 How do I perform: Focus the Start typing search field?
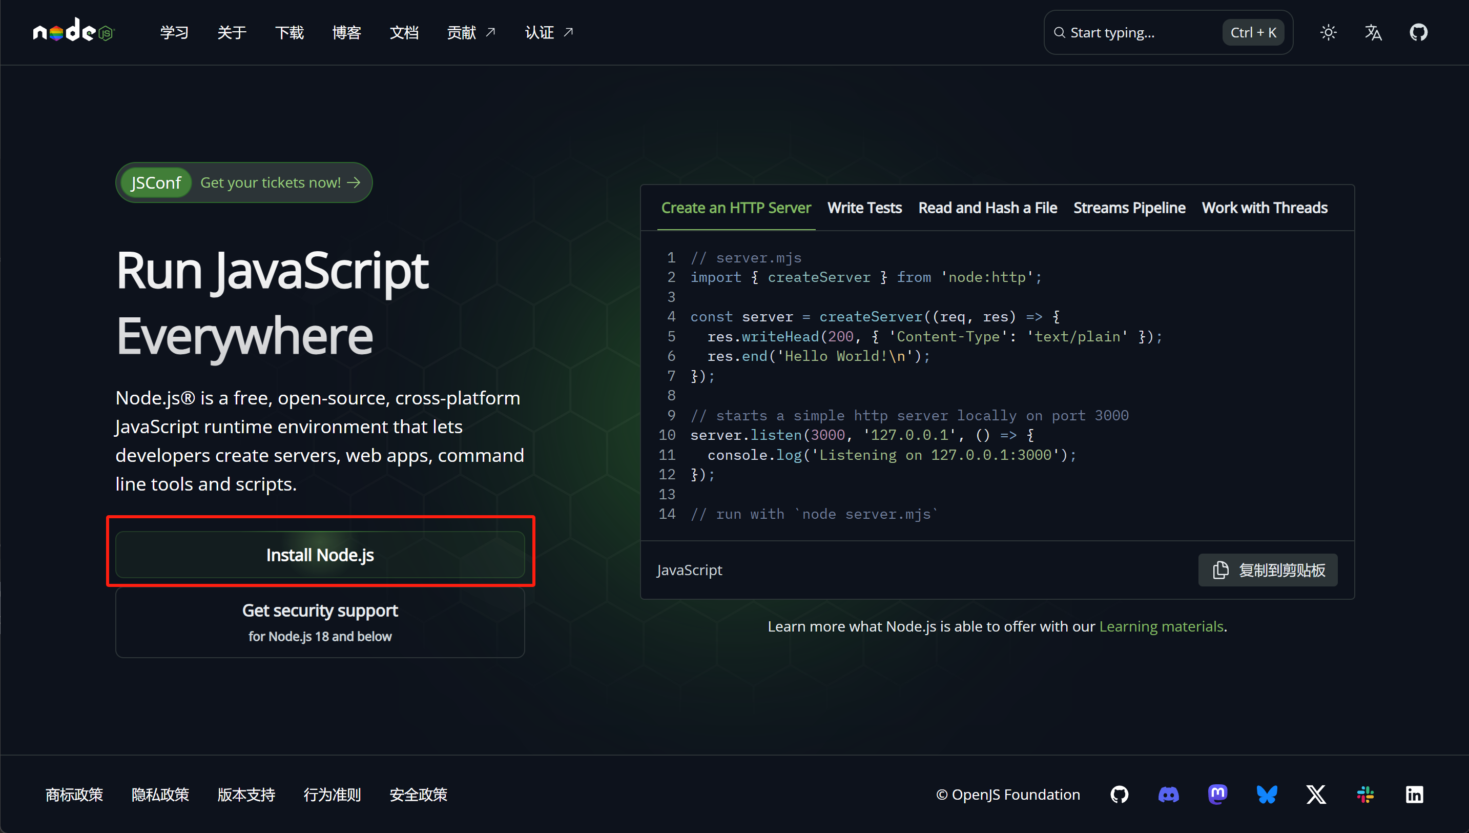point(1168,33)
